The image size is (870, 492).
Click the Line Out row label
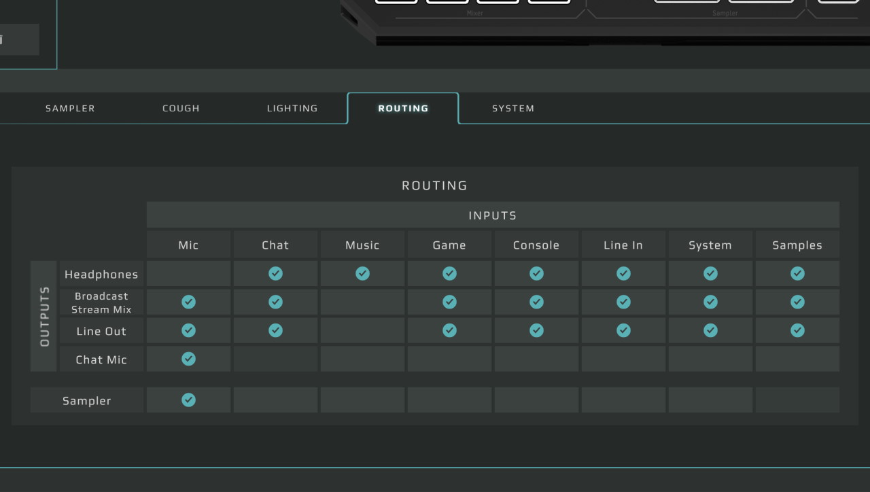click(x=101, y=331)
